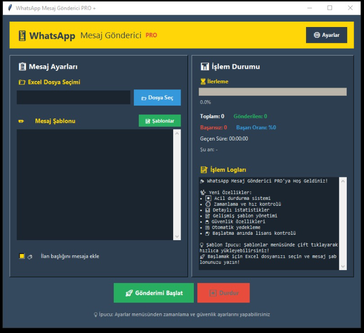
Task: Click the 'Başarısız: 0' counter
Action: coord(213,127)
